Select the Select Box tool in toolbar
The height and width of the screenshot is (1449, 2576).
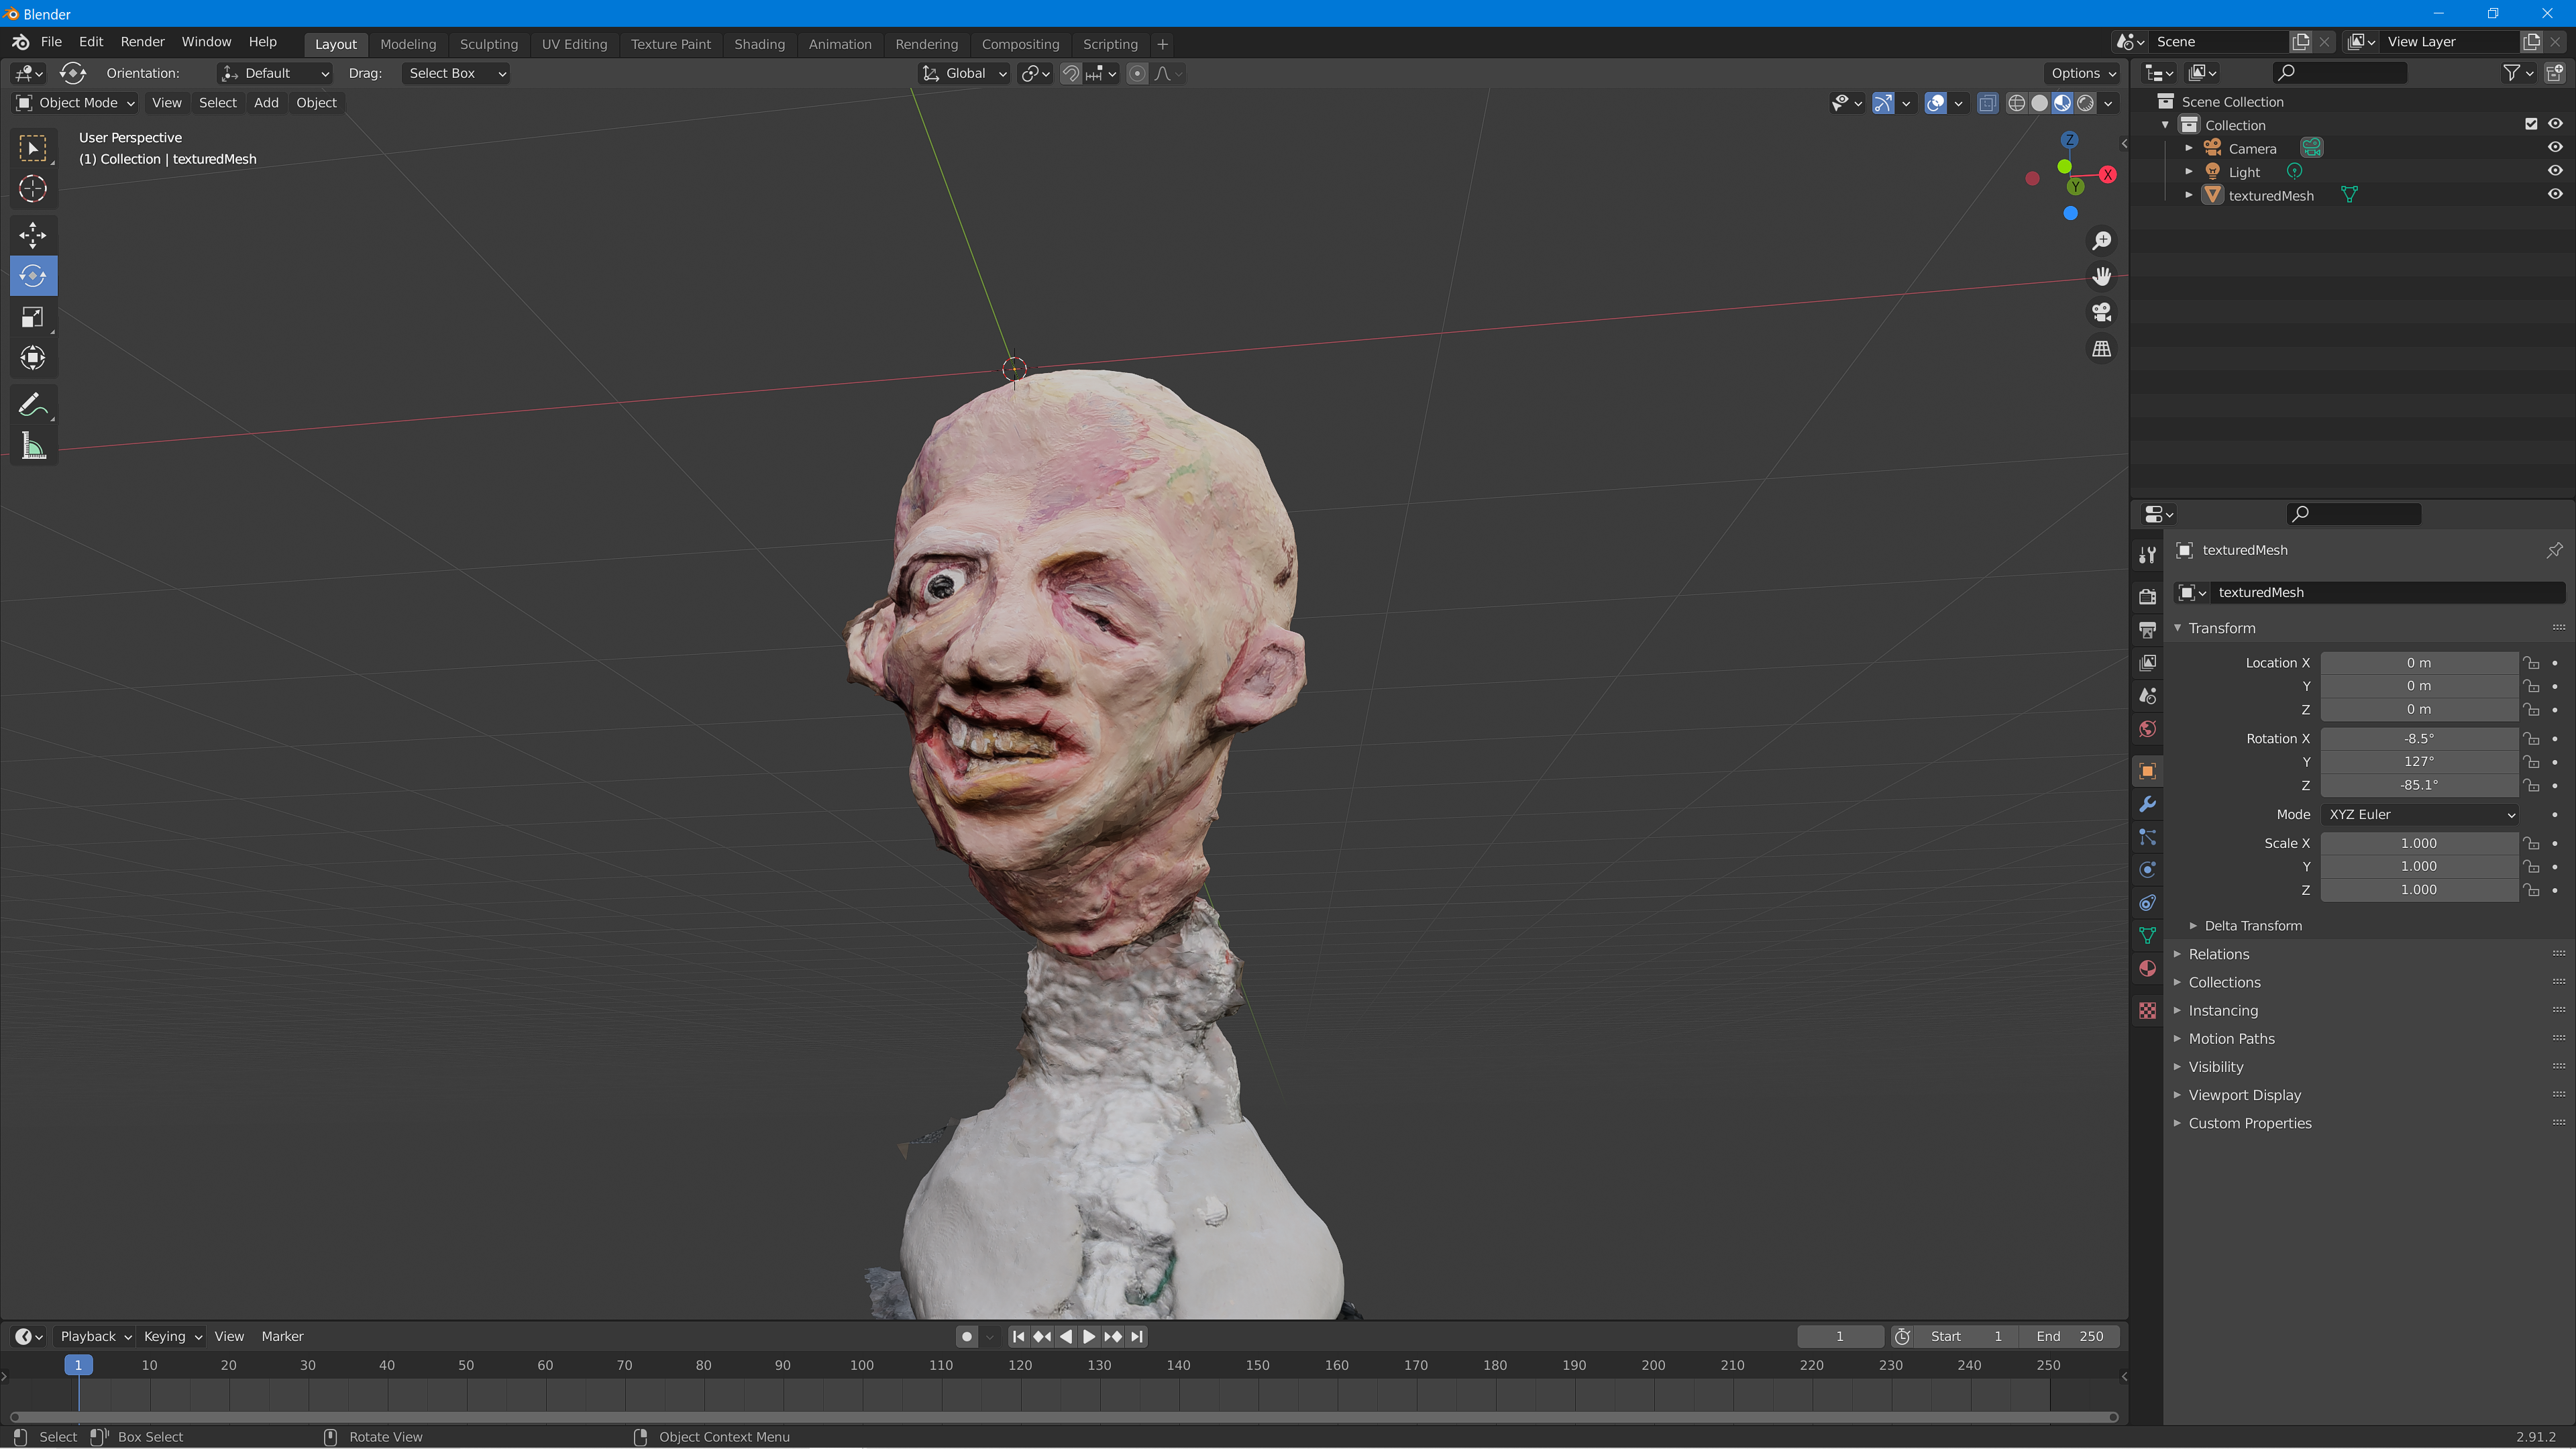(x=33, y=149)
